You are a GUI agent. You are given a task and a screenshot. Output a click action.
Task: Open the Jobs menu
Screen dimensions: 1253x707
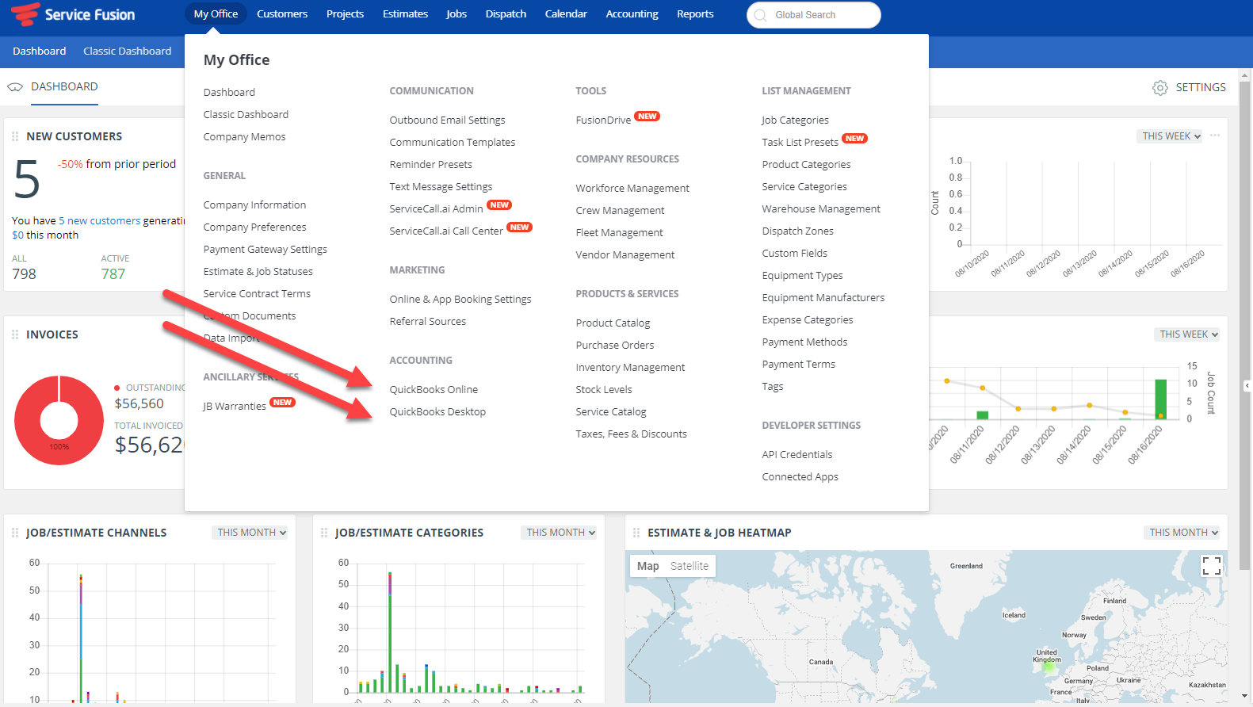tap(457, 14)
